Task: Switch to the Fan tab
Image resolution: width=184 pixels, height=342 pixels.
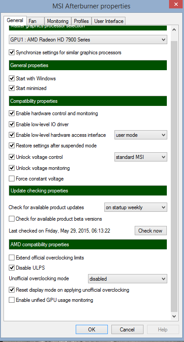Action: coord(36,21)
